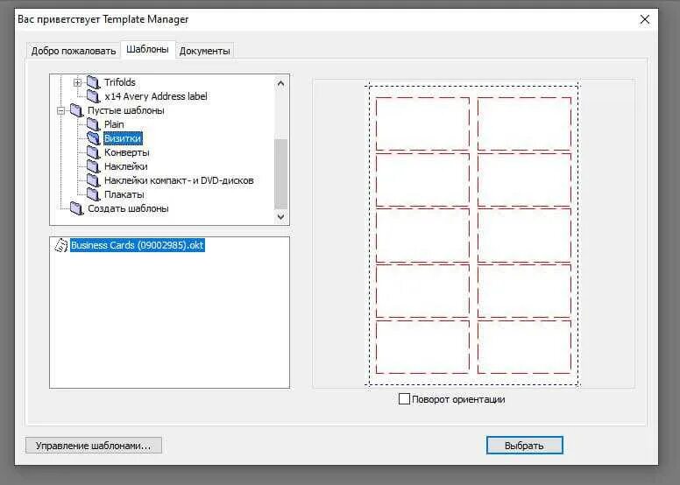The height and width of the screenshot is (485, 680).
Task: Select the Trifolds tree item
Action: coord(120,82)
